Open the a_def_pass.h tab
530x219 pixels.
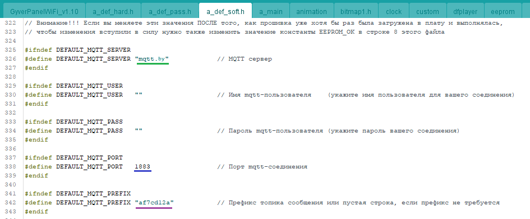coord(170,11)
